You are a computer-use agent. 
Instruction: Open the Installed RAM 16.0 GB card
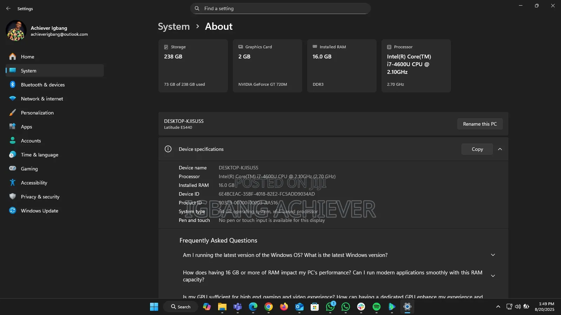tap(342, 66)
